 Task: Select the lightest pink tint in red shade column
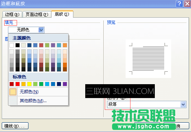[41, 52]
